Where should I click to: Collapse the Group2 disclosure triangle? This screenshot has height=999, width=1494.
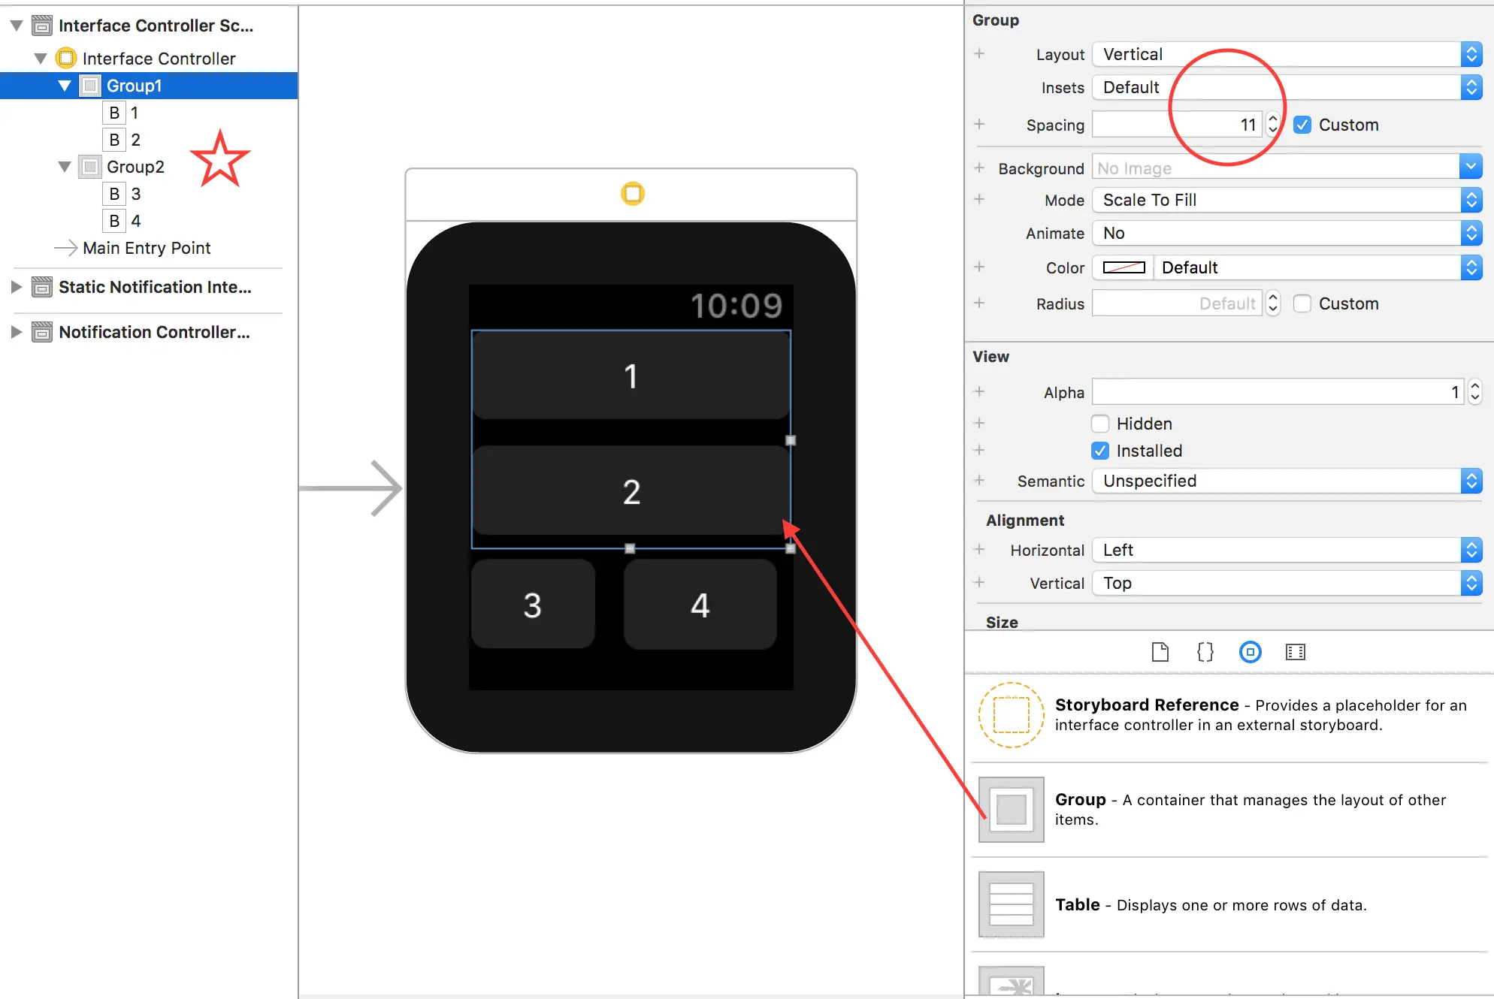pyautogui.click(x=65, y=167)
